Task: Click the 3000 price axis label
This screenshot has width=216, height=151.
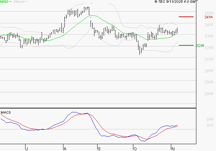Action: (209, 71)
